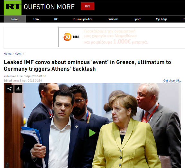185x168 pixels.
Task: Click the NN orange logo in ad
Action: (x=67, y=37)
